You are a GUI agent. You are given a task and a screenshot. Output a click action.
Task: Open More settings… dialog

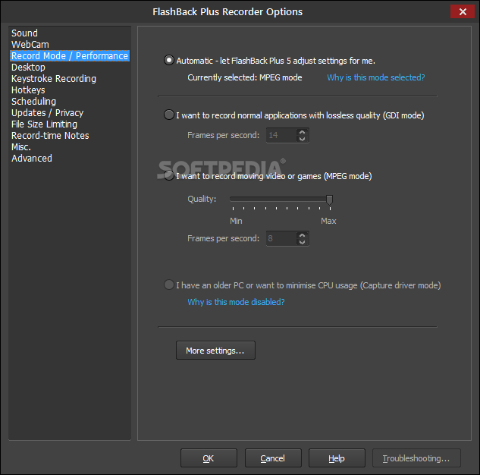[215, 351]
